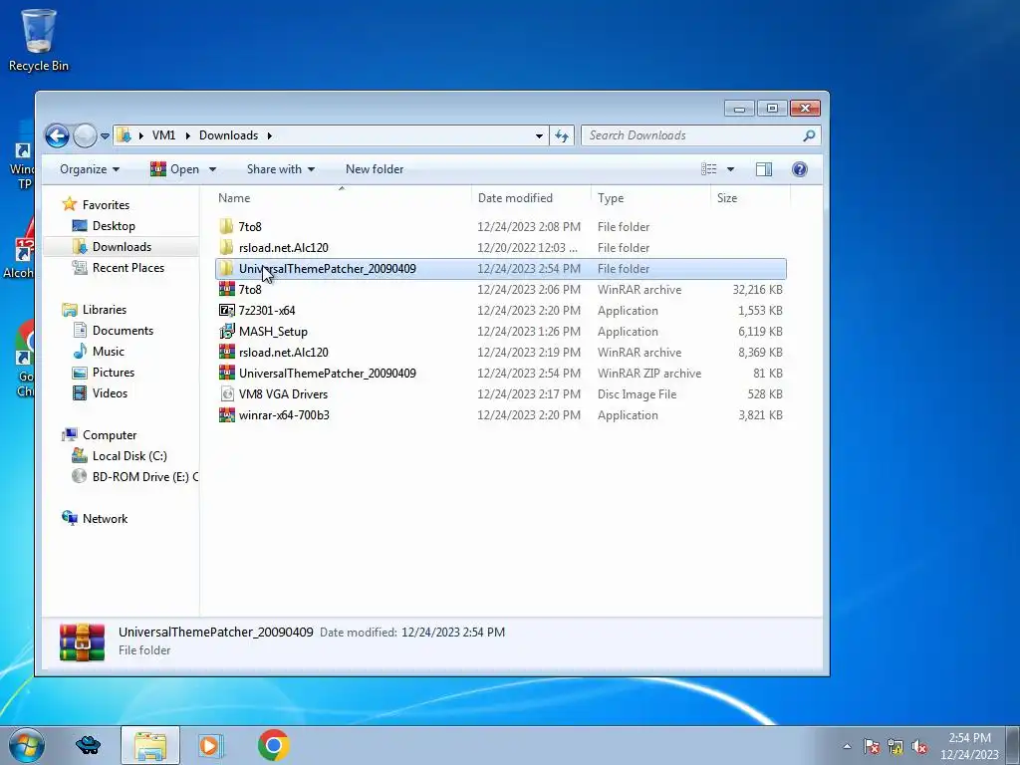Select Downloads in the navigation pane
Viewport: 1020px width, 765px height.
(x=122, y=247)
